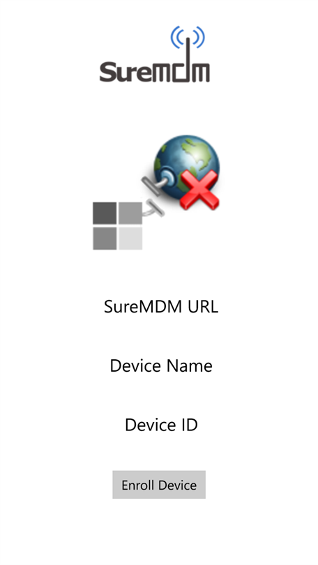Viewport: 318px width, 565px height.
Task: Click the globe icon
Action: point(187,165)
